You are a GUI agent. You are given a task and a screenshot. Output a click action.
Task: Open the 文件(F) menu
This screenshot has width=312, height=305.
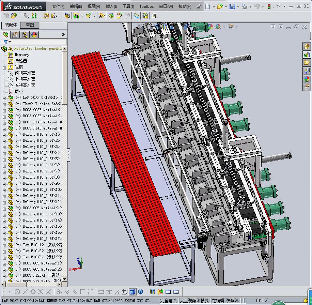(x=58, y=6)
